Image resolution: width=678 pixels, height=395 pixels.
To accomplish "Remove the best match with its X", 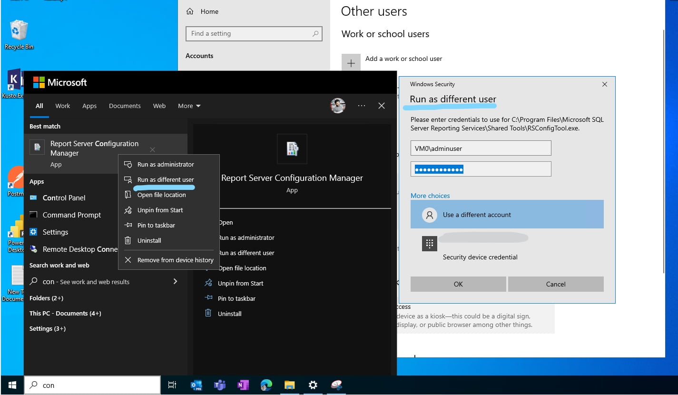I will (x=152, y=149).
